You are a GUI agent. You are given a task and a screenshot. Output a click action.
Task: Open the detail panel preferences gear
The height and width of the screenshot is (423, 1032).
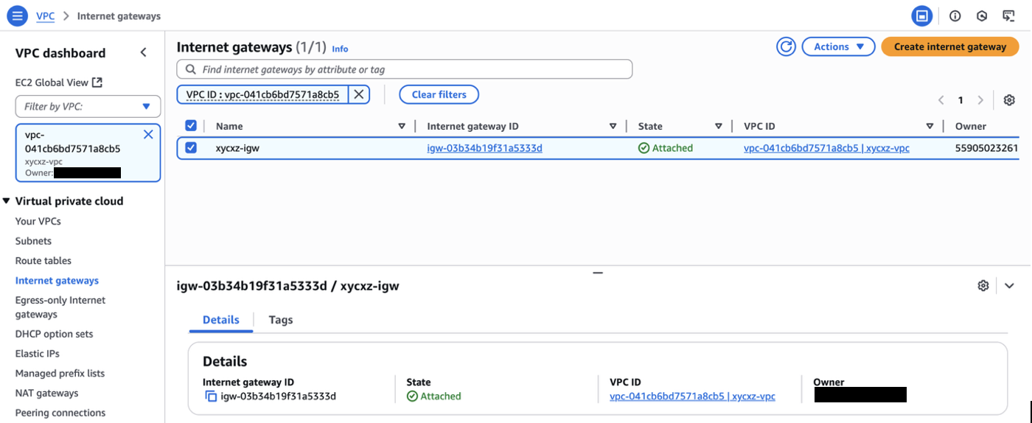point(983,286)
